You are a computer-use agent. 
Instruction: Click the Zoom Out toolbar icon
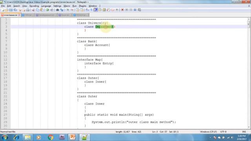72,10
